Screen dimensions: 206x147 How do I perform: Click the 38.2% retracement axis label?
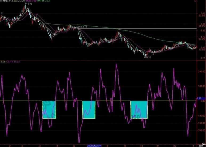[201, 39]
